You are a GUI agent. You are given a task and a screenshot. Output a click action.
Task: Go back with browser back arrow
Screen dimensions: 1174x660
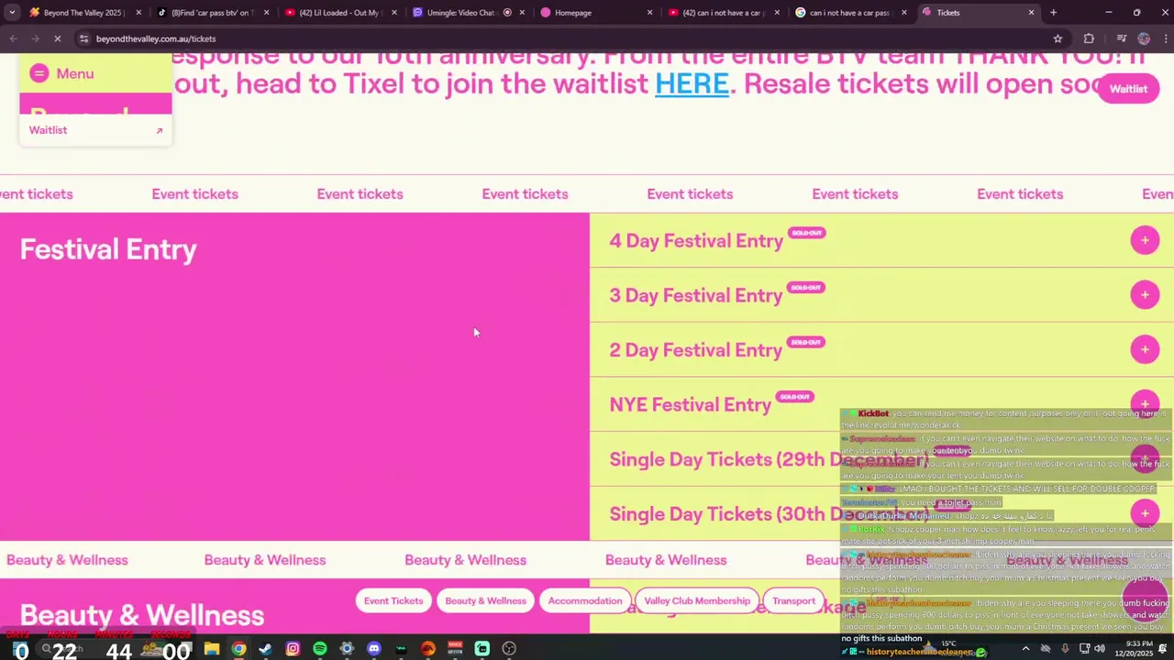tap(13, 38)
